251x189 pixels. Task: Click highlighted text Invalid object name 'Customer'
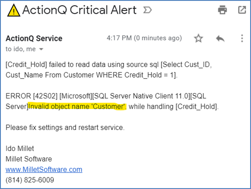pos(77,107)
